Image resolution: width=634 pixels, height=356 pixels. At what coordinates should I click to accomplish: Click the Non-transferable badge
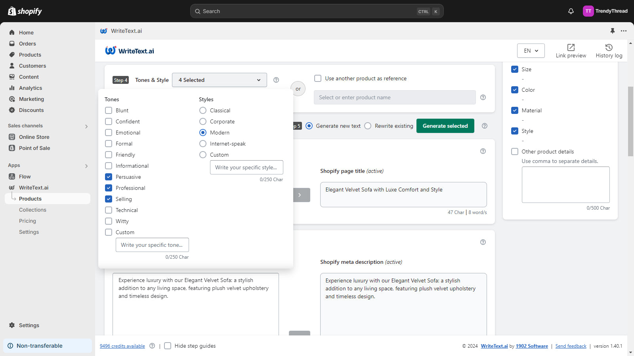(48, 346)
